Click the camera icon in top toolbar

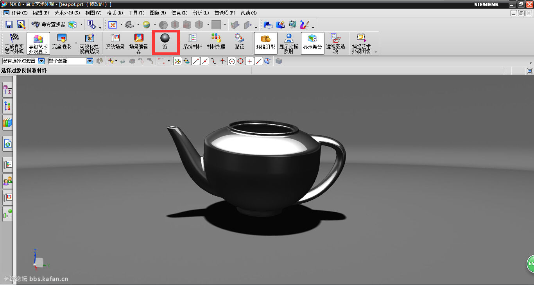click(x=293, y=25)
